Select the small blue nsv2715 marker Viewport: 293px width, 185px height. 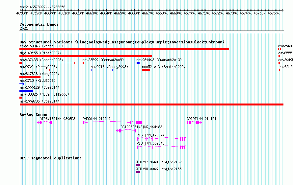[x=22, y=84]
